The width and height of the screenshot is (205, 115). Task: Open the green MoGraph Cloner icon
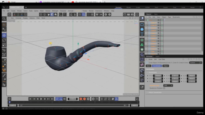[142, 45]
